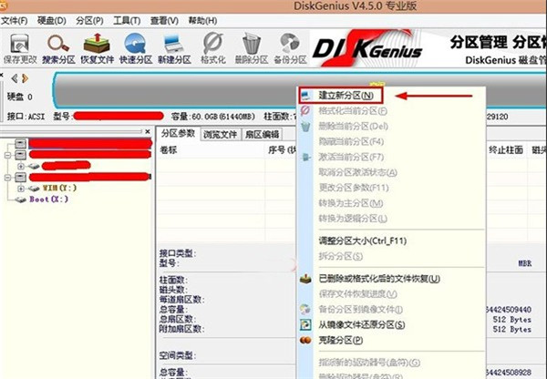Open the 文件(F) menu
Image resolution: width=547 pixels, height=379 pixels.
click(x=15, y=21)
